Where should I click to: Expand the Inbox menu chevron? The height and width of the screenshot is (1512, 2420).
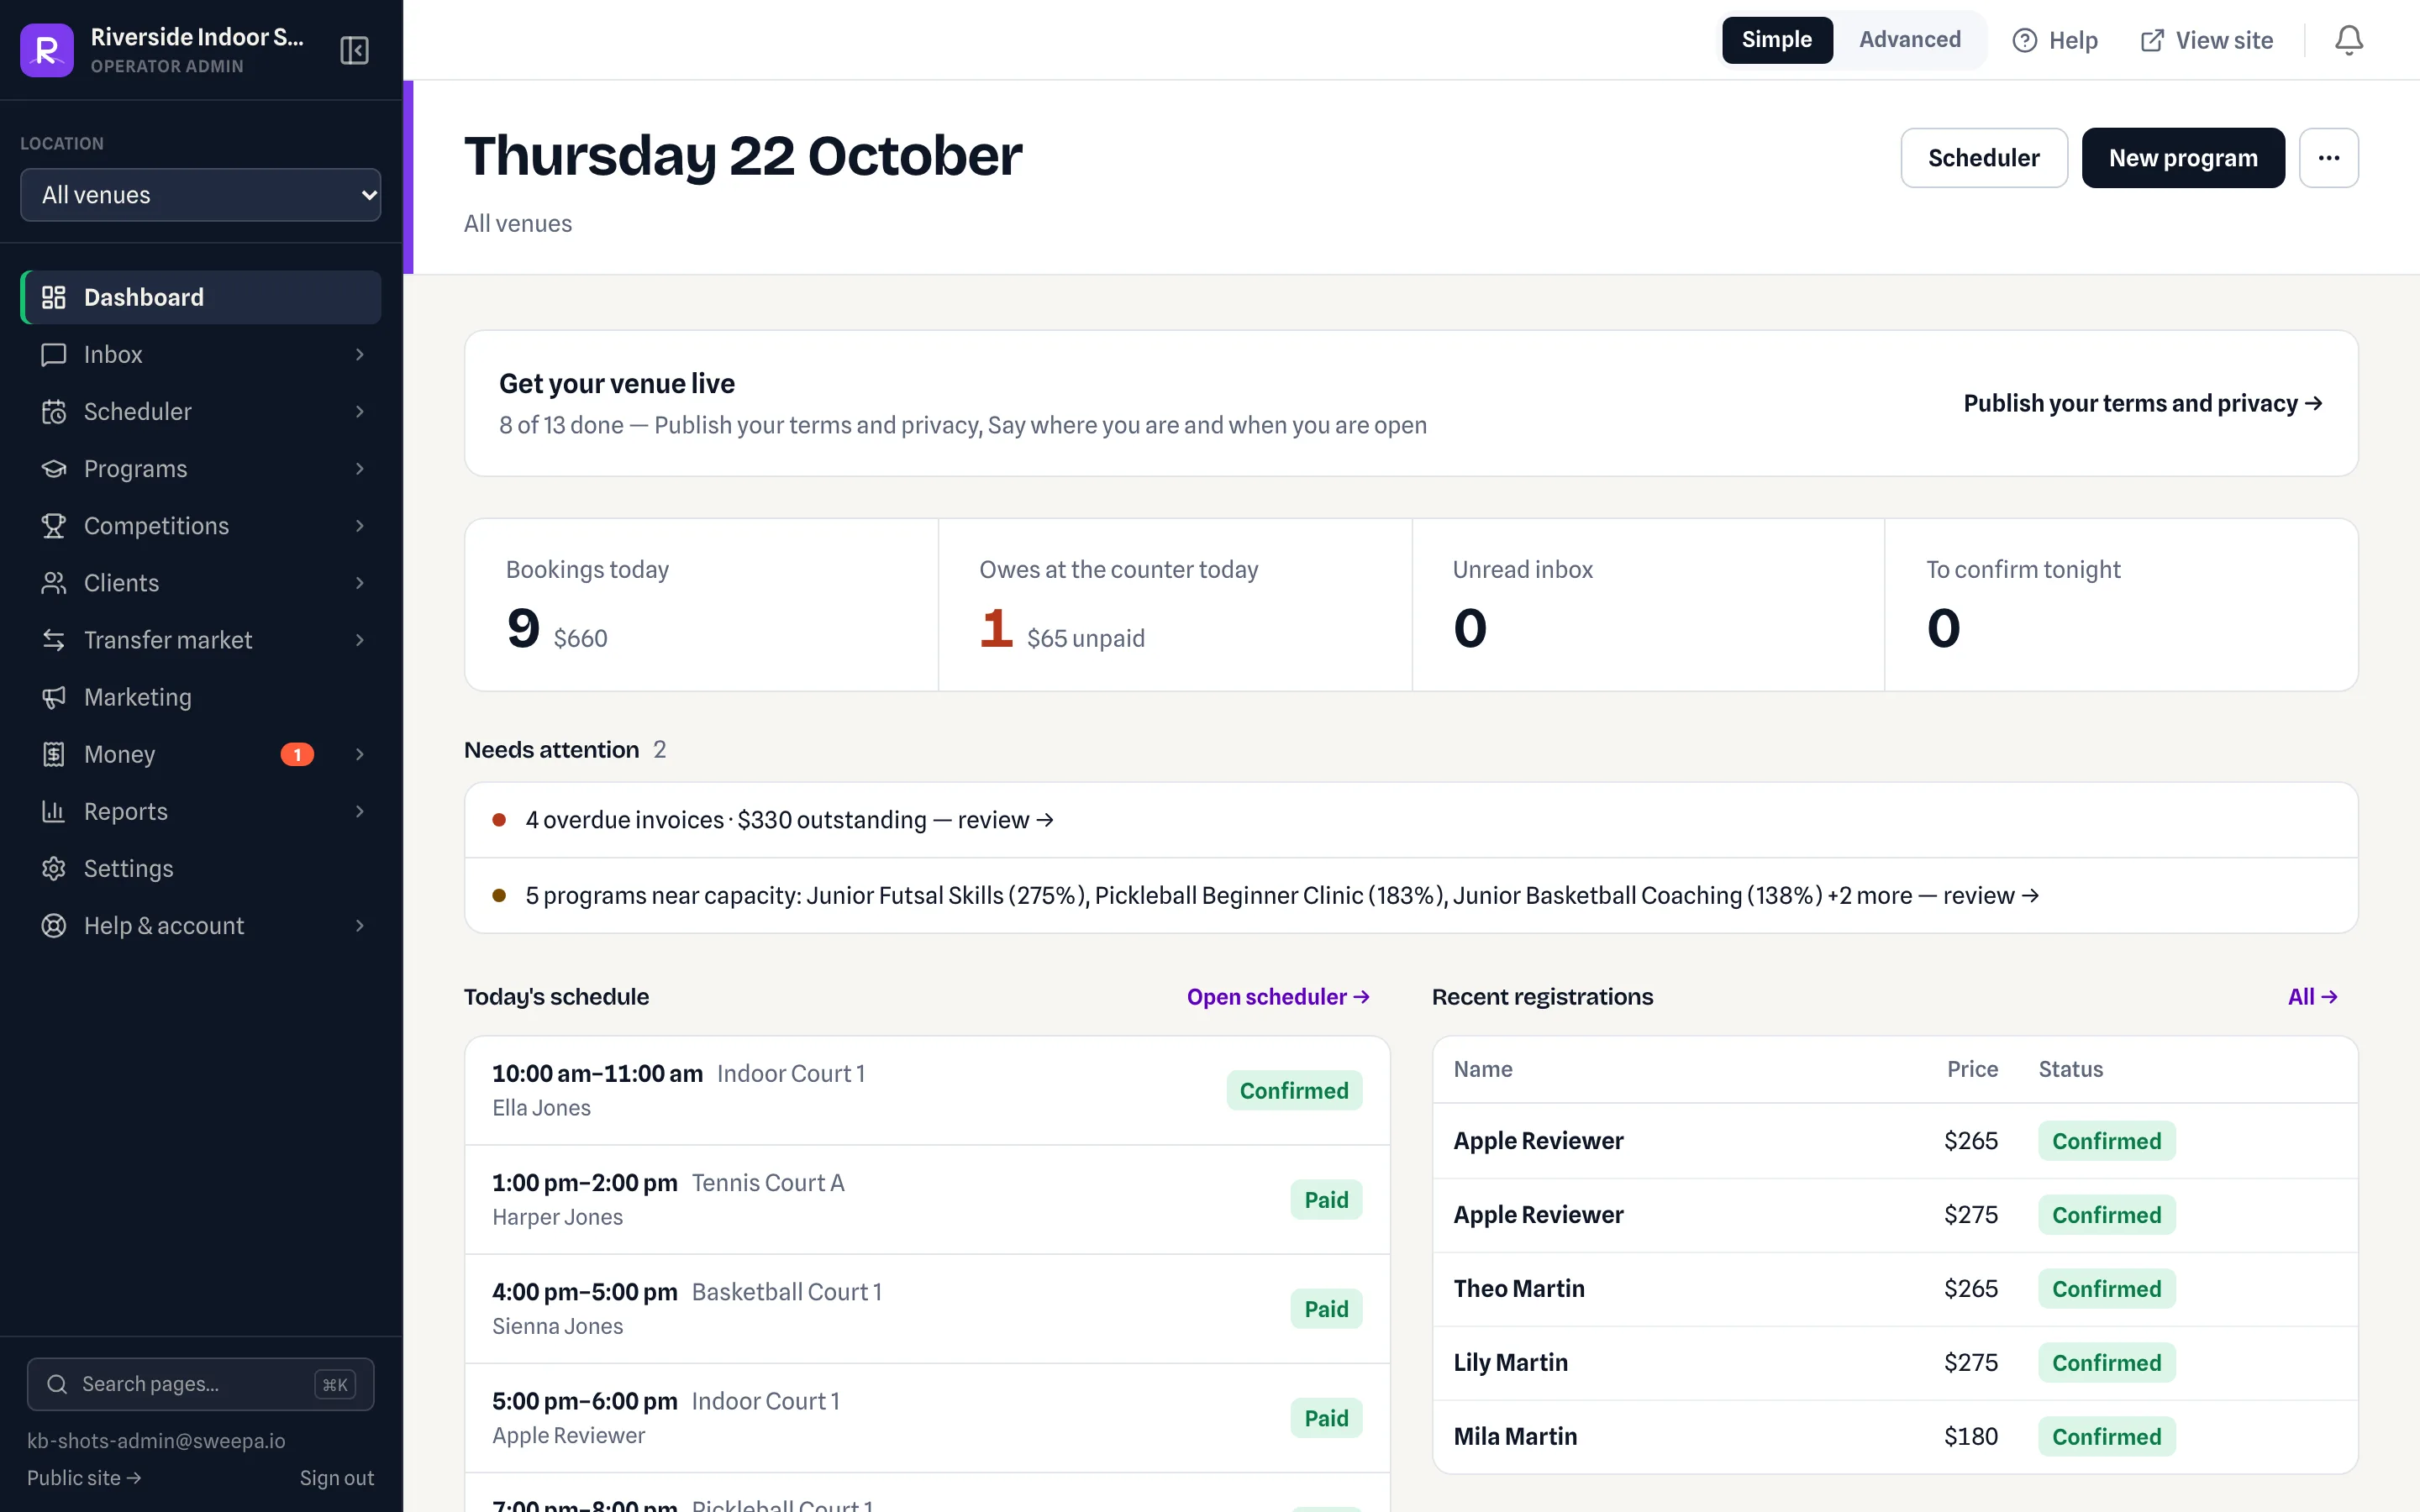click(360, 354)
